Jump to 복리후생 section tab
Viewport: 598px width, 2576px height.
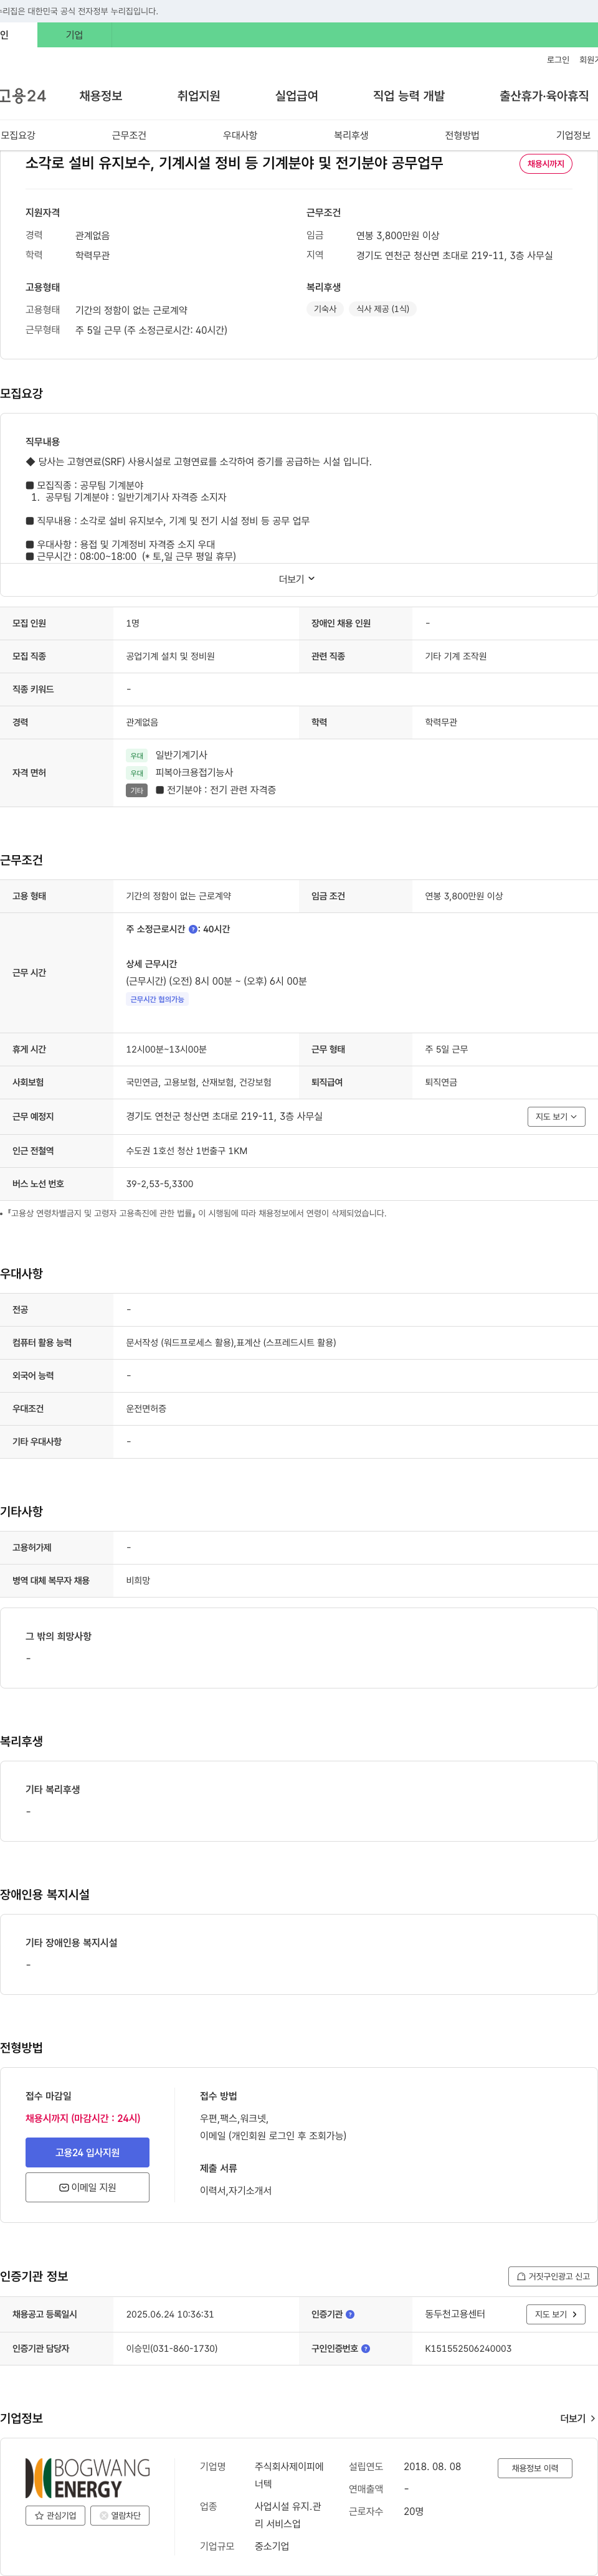pos(351,135)
